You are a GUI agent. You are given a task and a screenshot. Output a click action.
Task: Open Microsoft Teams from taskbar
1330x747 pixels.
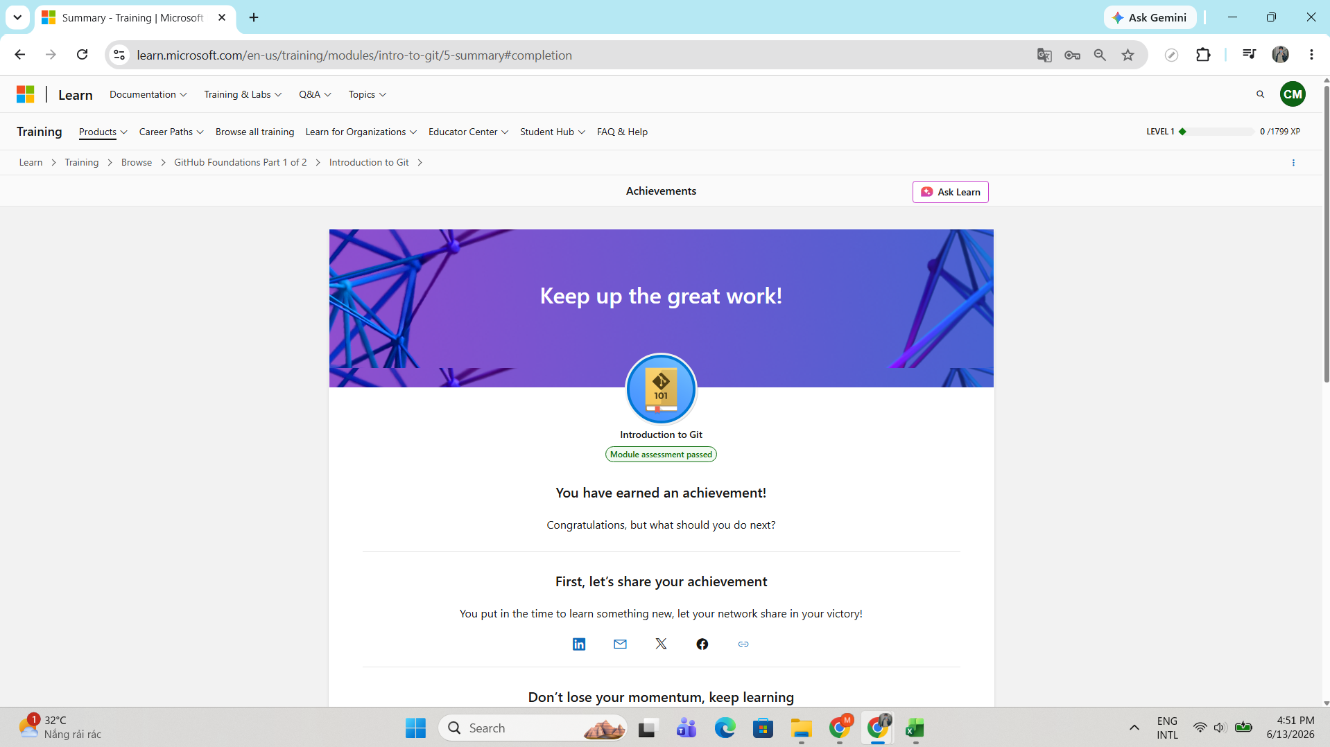(686, 728)
